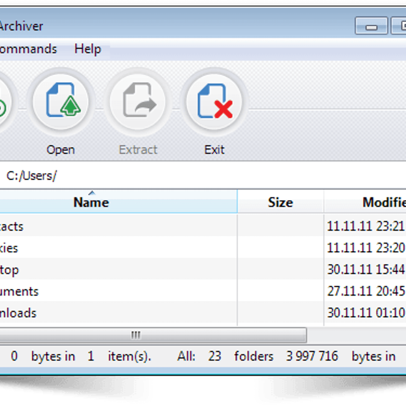This screenshot has width=406, height=406.
Task: Select the row modified 11.11.11 23:20
Action: (203, 247)
